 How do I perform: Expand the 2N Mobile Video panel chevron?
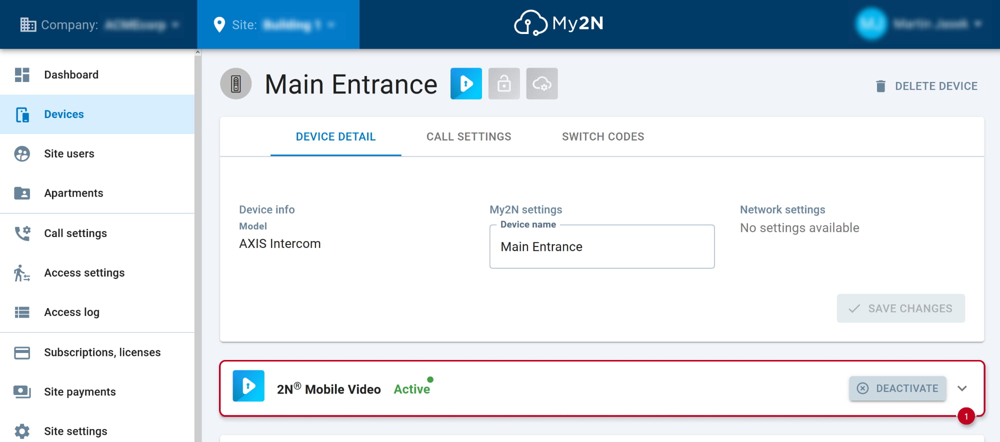[962, 388]
